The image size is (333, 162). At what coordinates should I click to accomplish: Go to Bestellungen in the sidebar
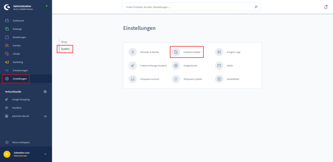(x=19, y=37)
